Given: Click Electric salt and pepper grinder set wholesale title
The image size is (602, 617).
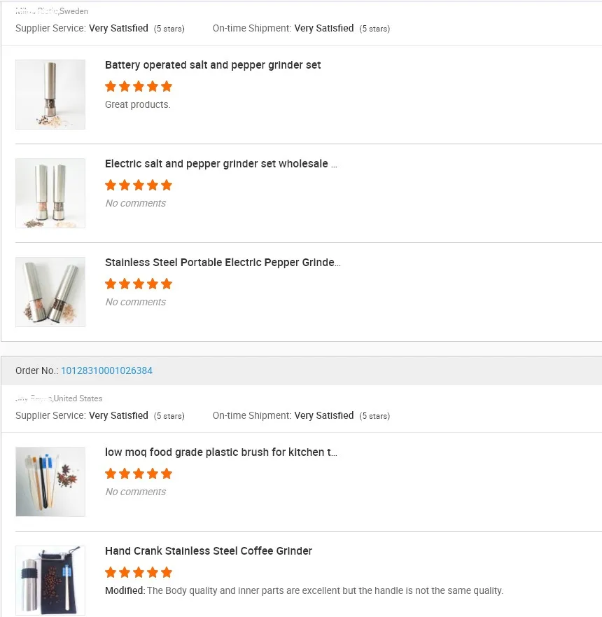Looking at the screenshot, I should 220,164.
